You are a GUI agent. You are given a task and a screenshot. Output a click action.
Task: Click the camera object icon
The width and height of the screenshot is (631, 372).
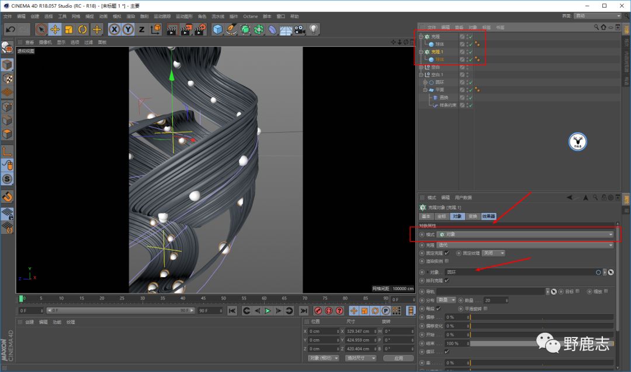pos(300,29)
